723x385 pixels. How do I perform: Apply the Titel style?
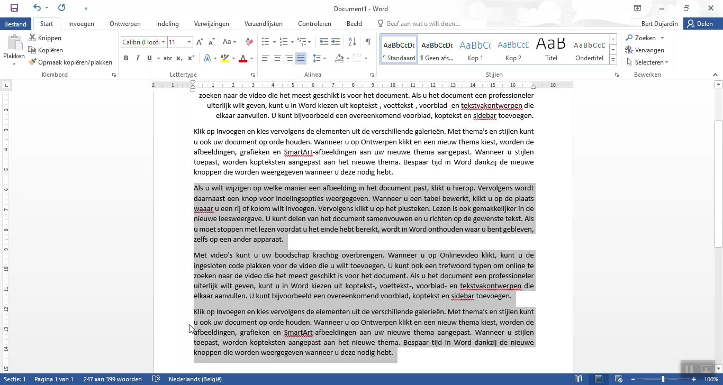(x=551, y=49)
